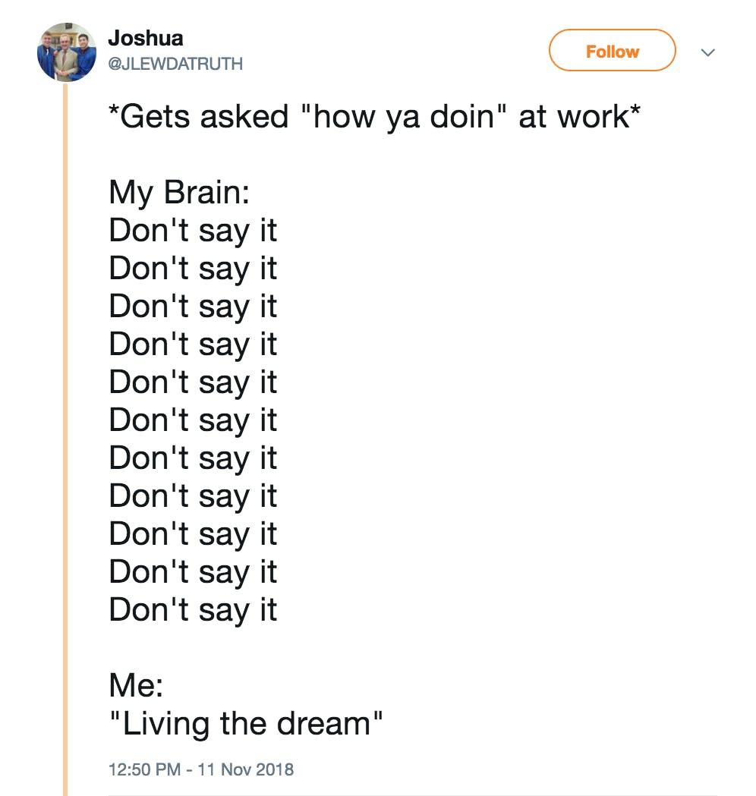Viewport: 756px width, 796px height.
Task: Click the "My Brain:" text line
Action: tap(179, 192)
